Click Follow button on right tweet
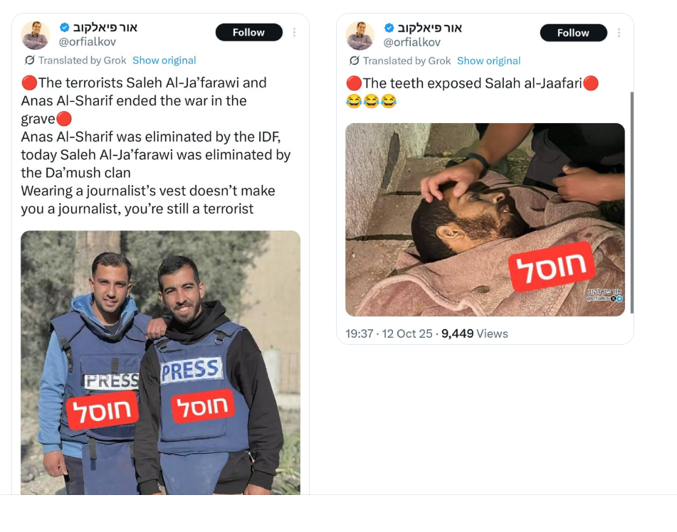Screen dimensions: 677x532 (573, 33)
